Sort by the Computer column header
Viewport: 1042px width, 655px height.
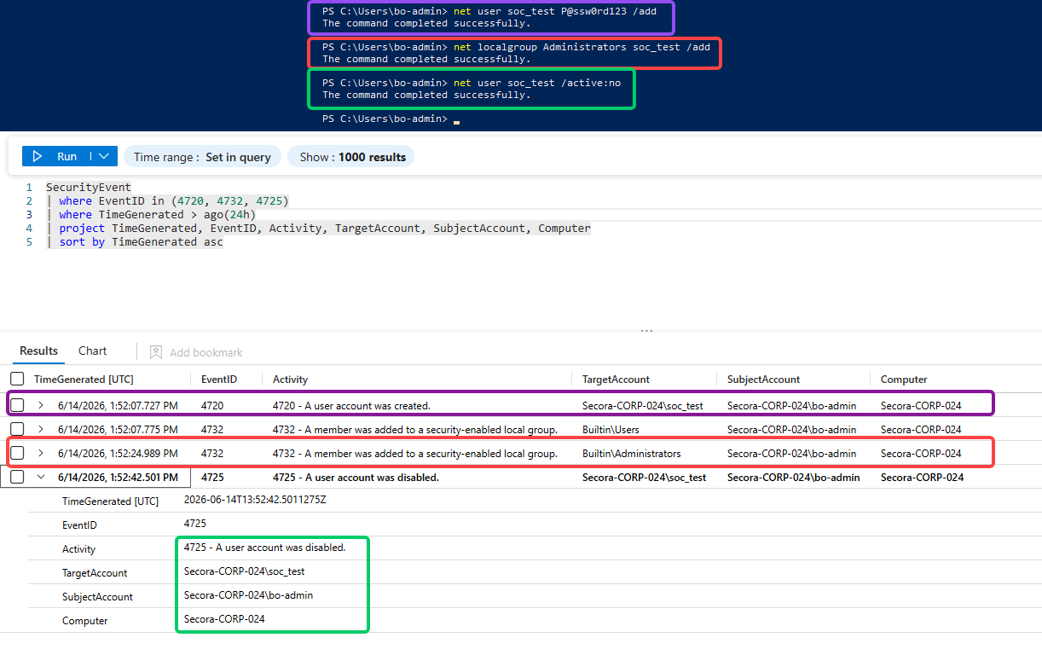[904, 379]
